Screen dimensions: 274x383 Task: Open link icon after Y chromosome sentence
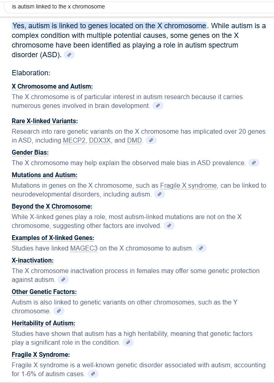59,311
